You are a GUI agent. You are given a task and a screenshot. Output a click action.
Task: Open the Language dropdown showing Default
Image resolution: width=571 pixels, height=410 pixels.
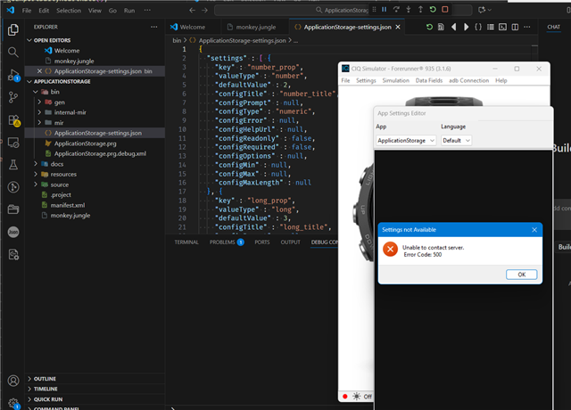(455, 141)
